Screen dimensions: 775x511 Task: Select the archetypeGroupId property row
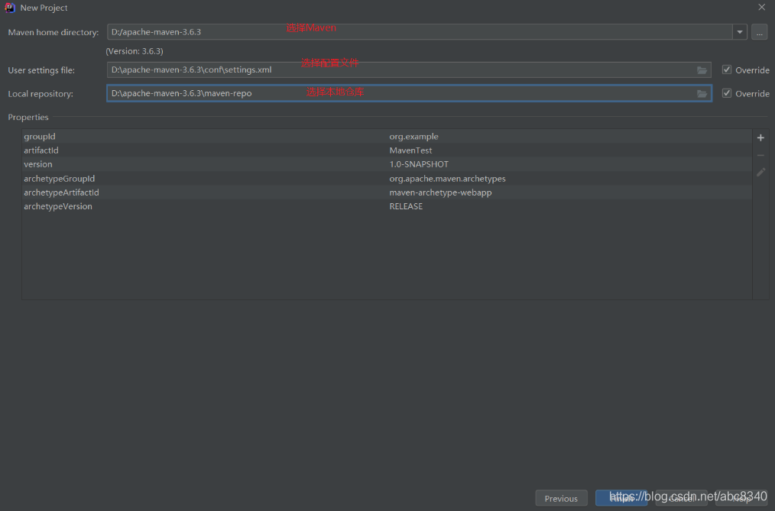(387, 178)
